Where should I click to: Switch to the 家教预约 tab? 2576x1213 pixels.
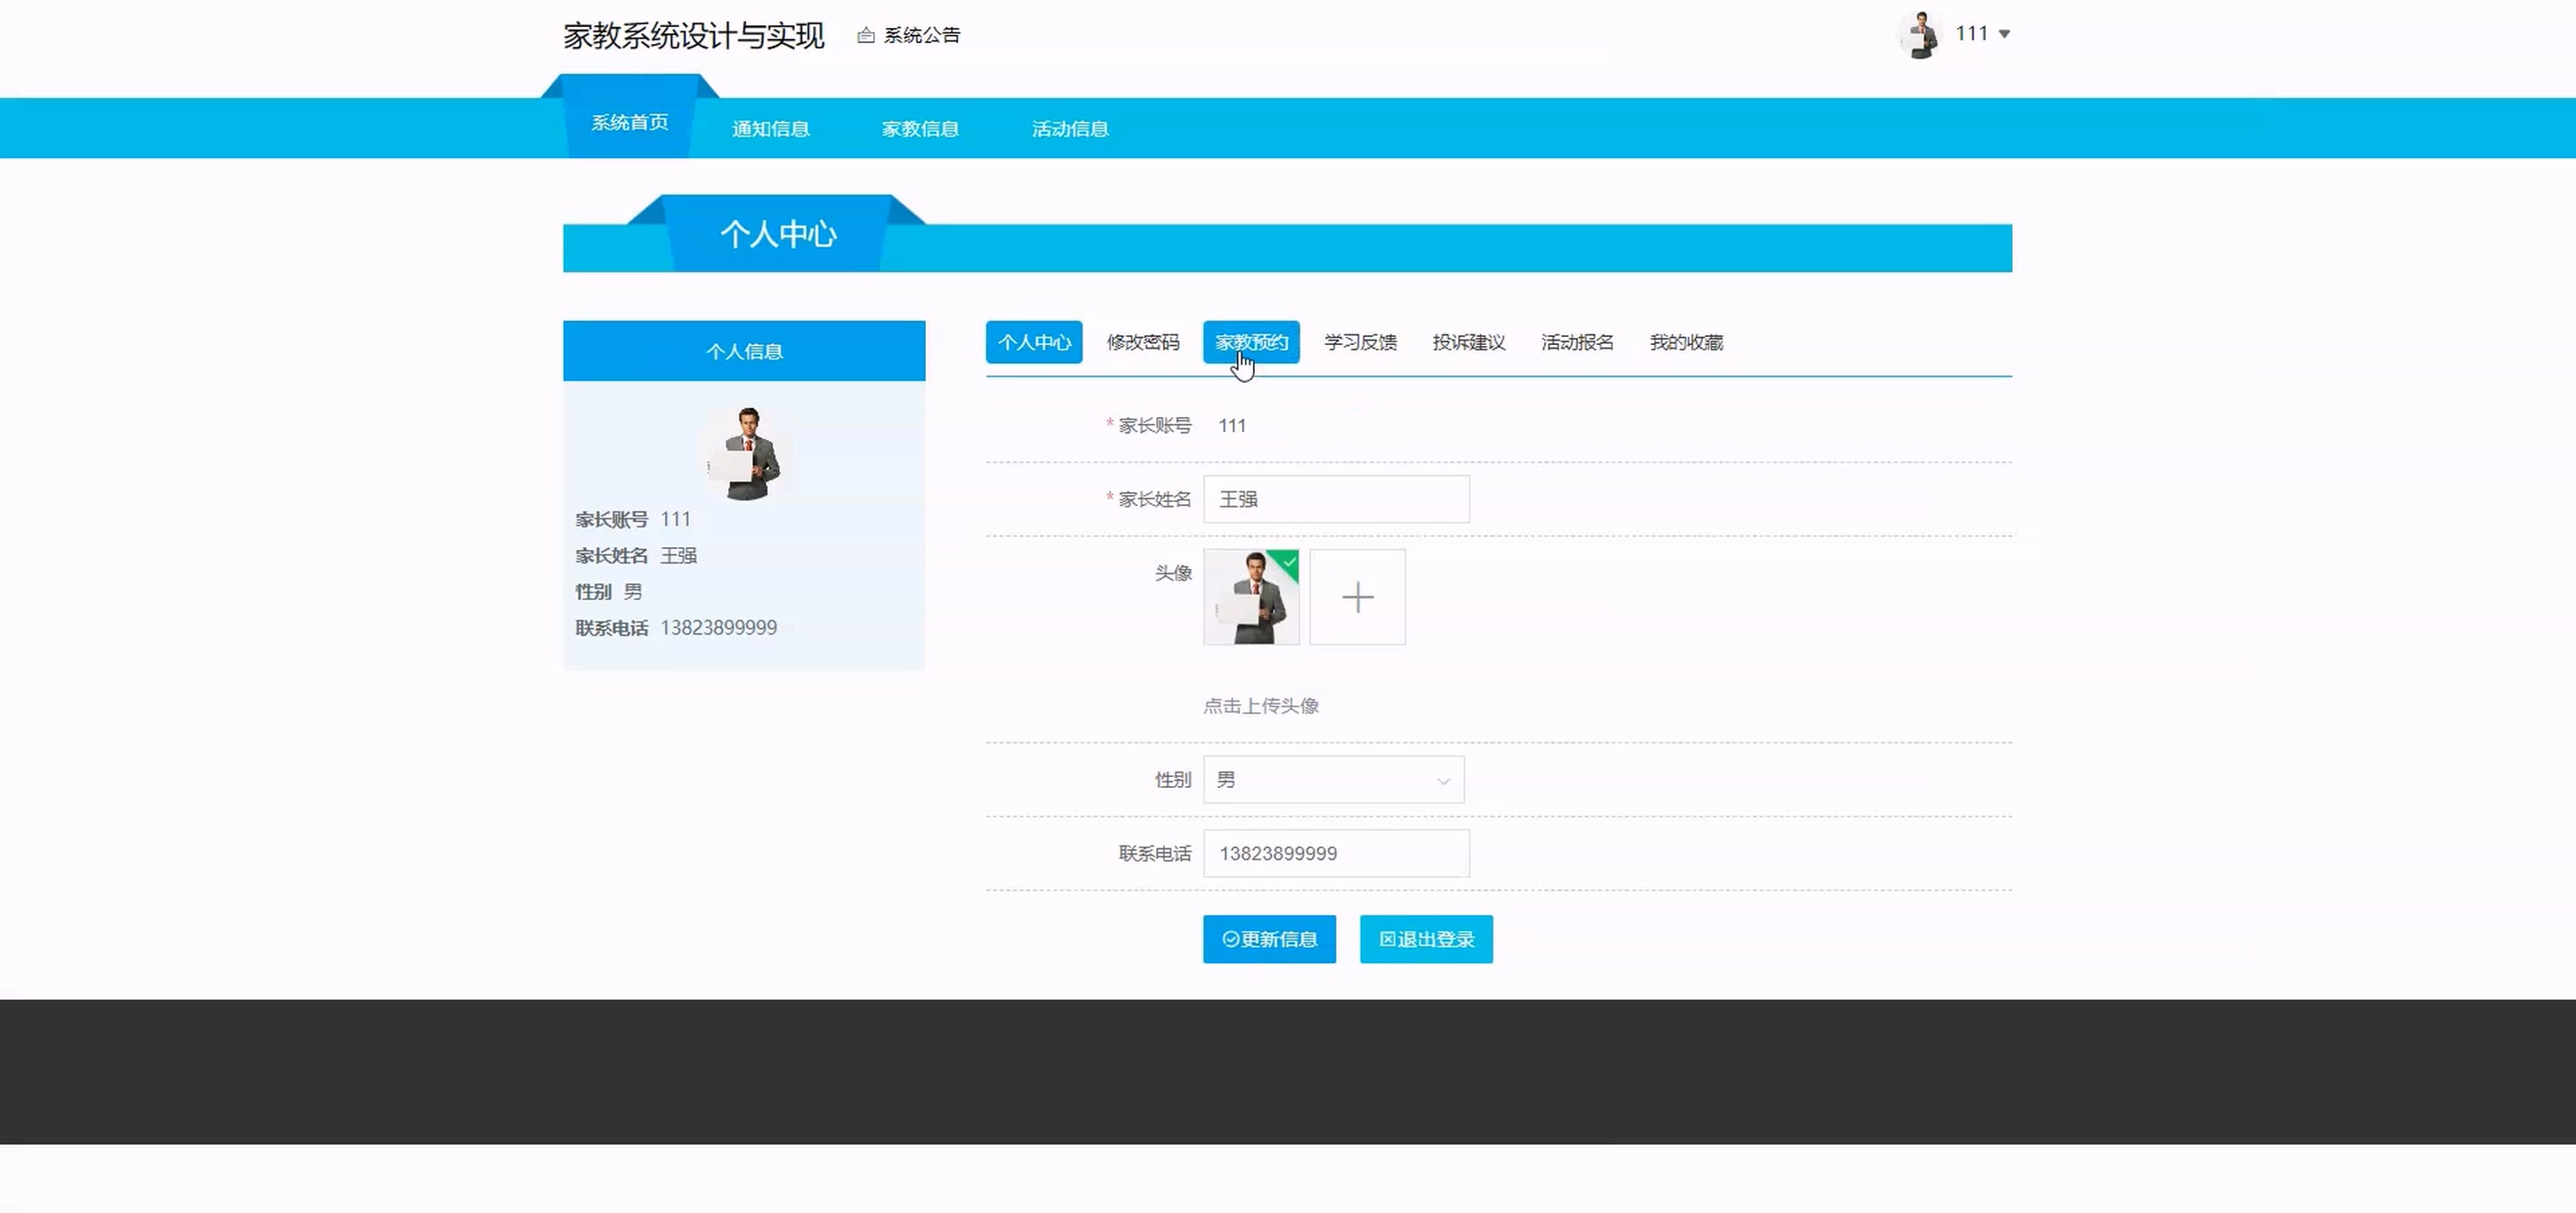pyautogui.click(x=1251, y=342)
